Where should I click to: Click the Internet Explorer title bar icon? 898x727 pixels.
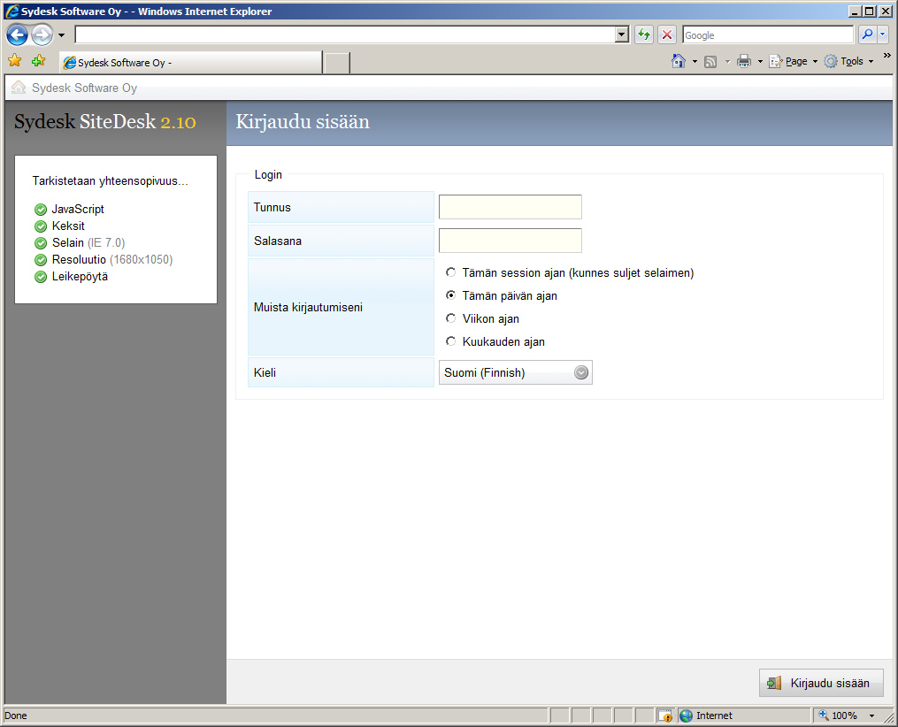(12, 11)
